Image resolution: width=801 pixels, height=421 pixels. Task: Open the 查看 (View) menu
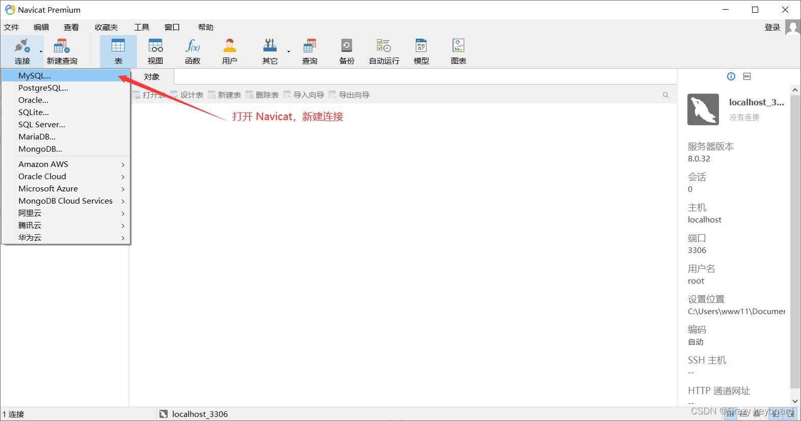(71, 27)
